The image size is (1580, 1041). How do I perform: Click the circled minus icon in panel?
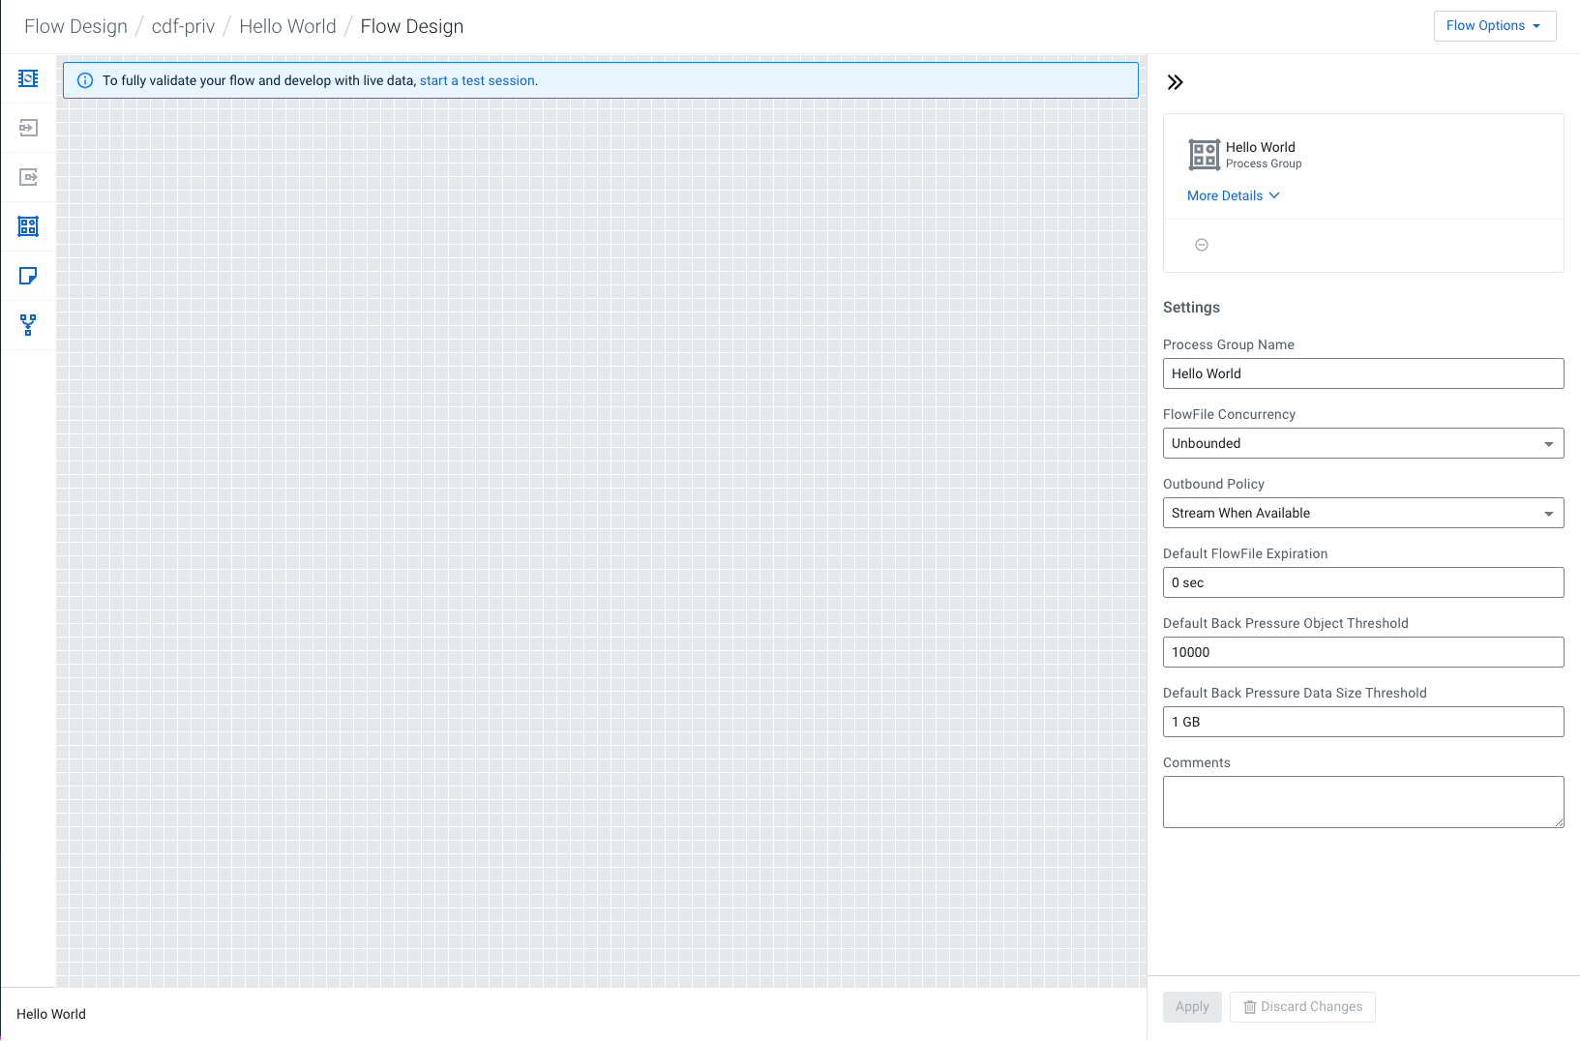tap(1202, 245)
